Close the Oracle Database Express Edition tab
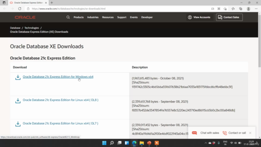Screen dimensions: 261x147 click(x=46, y=3)
